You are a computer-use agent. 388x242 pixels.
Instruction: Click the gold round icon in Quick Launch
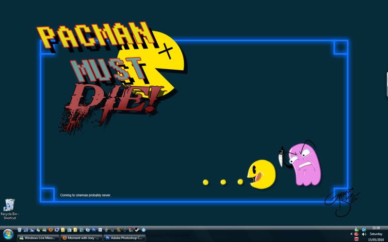pos(118,230)
